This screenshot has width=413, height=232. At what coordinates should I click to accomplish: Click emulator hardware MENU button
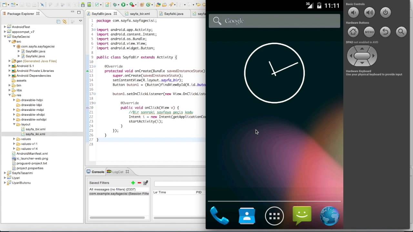pos(369,32)
